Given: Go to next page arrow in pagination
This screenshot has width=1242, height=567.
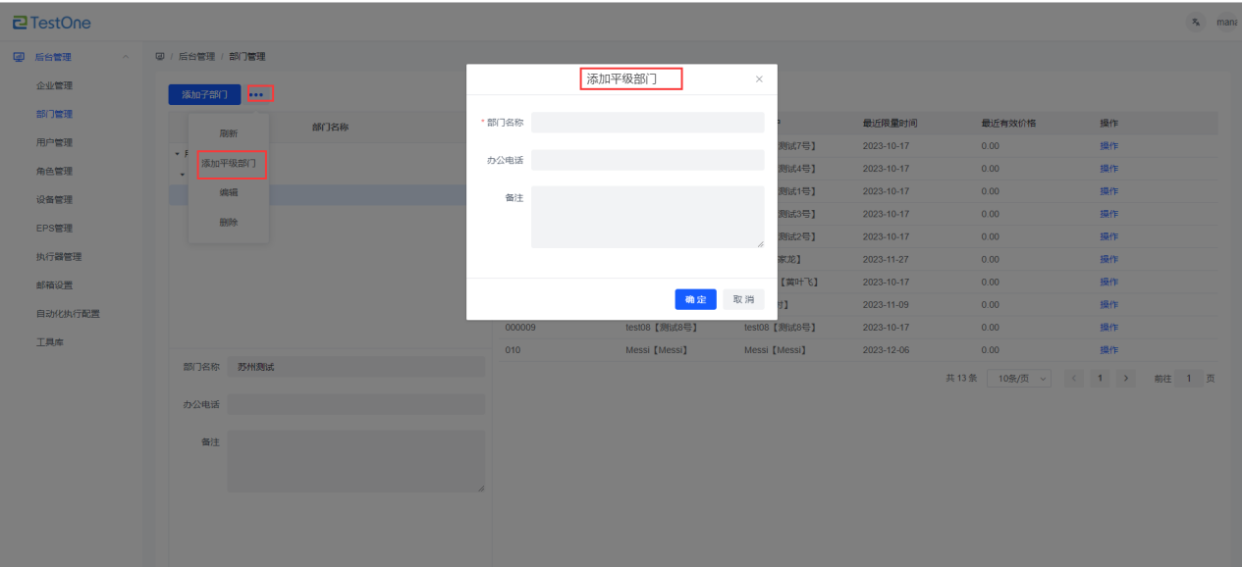Looking at the screenshot, I should (x=1126, y=379).
